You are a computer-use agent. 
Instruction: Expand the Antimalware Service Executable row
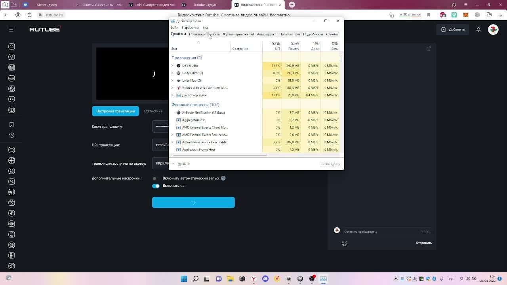(172, 142)
